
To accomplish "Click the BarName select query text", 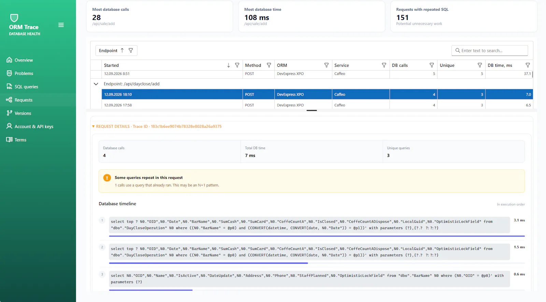I will [309, 279].
